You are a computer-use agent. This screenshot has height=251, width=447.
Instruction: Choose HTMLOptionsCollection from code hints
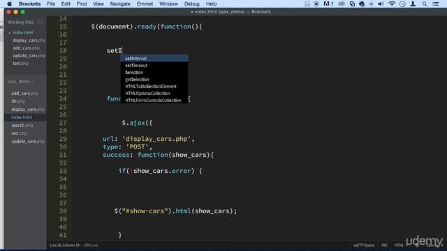[x=154, y=93]
